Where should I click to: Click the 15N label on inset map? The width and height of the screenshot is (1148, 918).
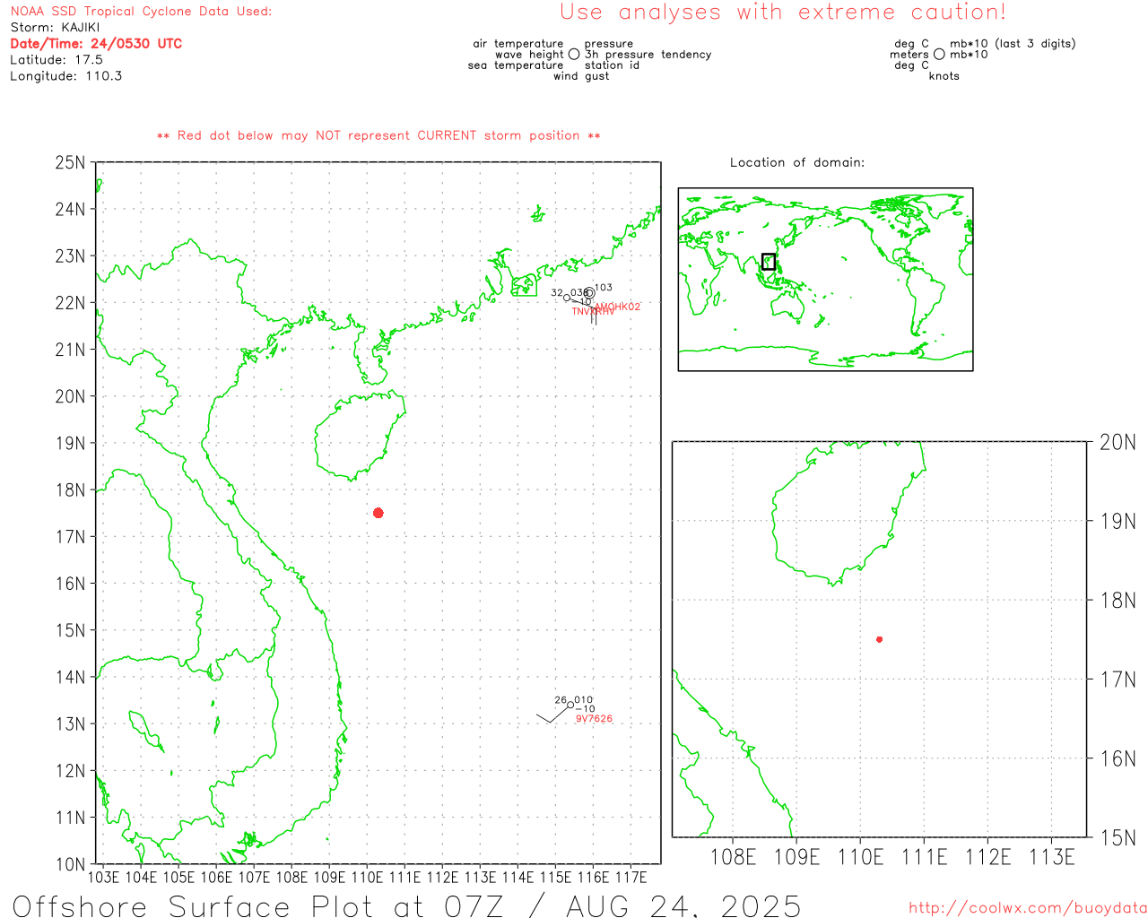1118,838
